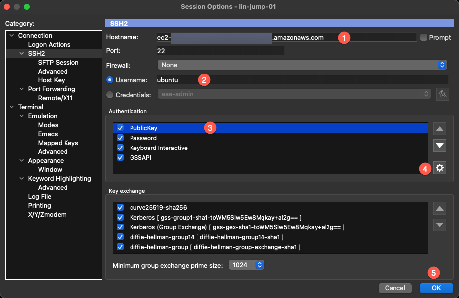Viewport: 459px width, 298px height.
Task: Select Keyboard Interactive row text
Action: tap(158, 148)
